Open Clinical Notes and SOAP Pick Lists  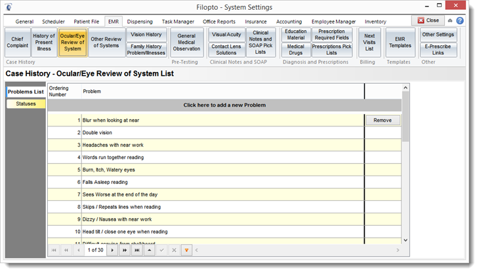(x=260, y=43)
